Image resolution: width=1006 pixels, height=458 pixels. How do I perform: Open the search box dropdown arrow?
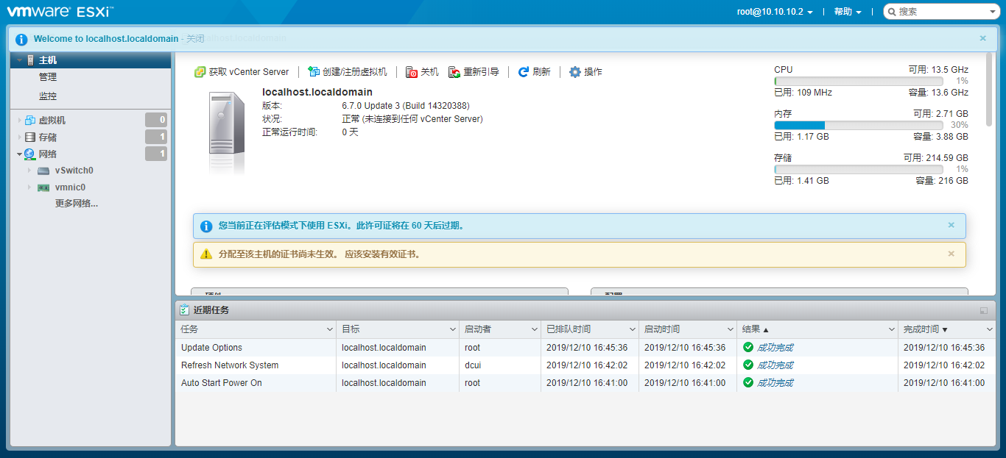(992, 12)
